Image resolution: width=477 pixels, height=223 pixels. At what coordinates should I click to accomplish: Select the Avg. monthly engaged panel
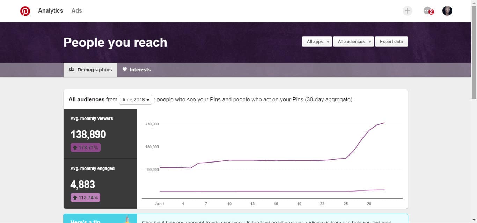pyautogui.click(x=100, y=184)
